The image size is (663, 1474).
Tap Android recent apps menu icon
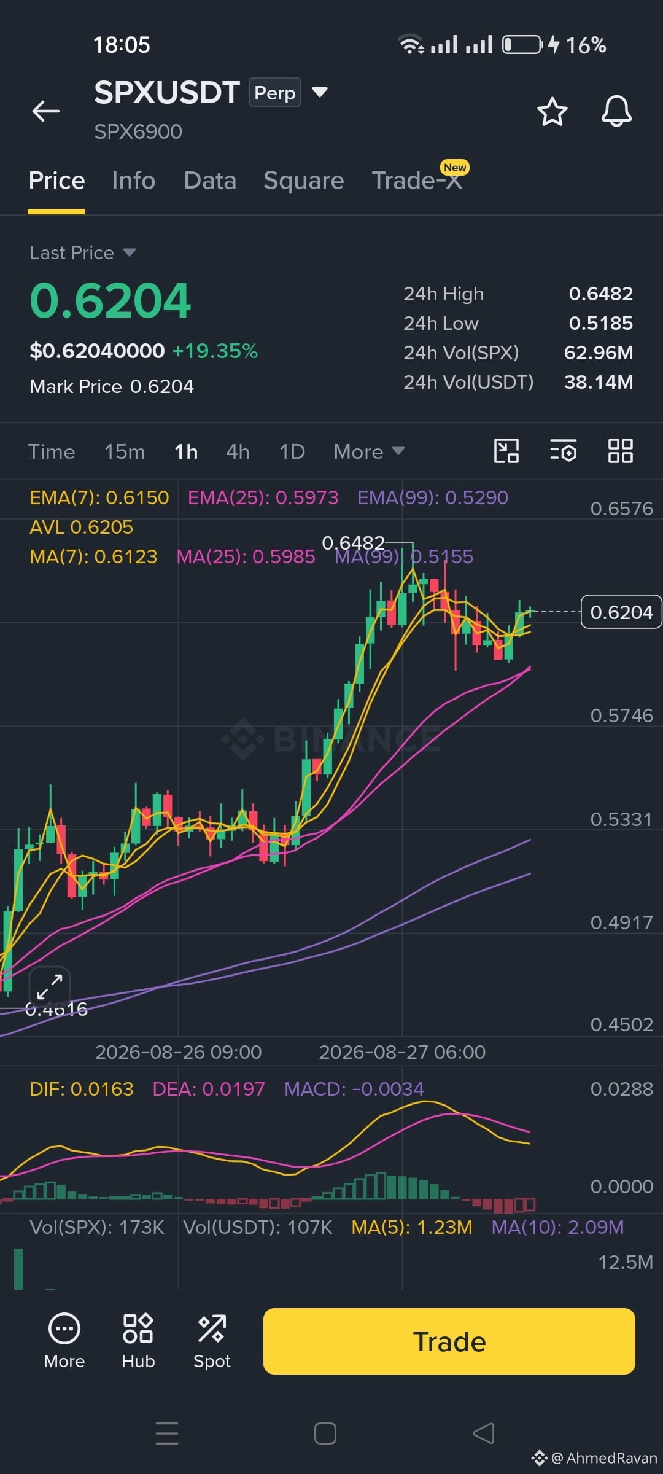167,1433
